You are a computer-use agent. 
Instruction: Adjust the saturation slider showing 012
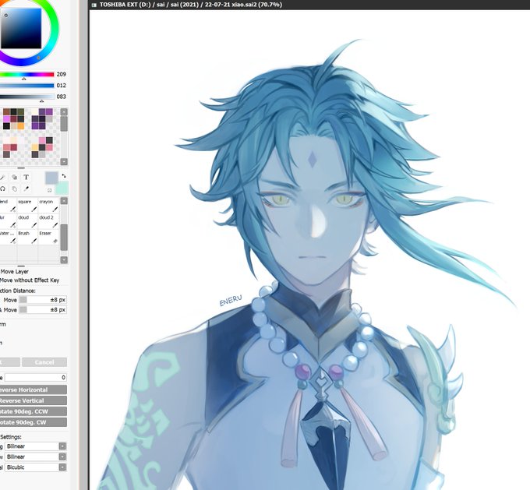27,86
